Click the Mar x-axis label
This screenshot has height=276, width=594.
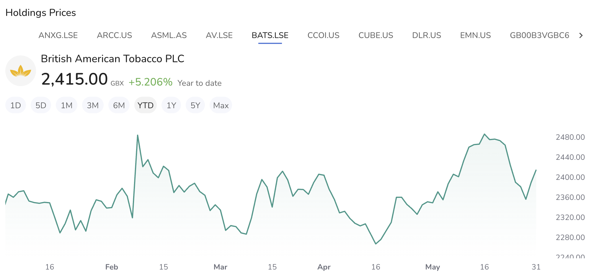point(221,267)
